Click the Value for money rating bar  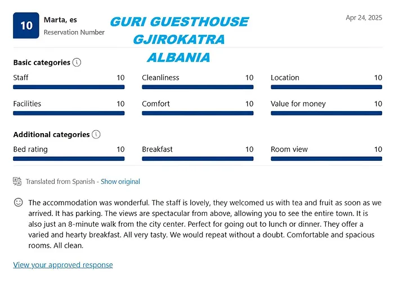pyautogui.click(x=326, y=113)
